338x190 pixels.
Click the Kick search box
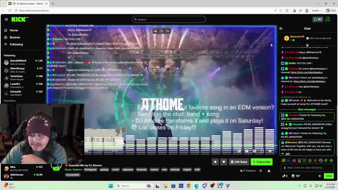[169, 19]
